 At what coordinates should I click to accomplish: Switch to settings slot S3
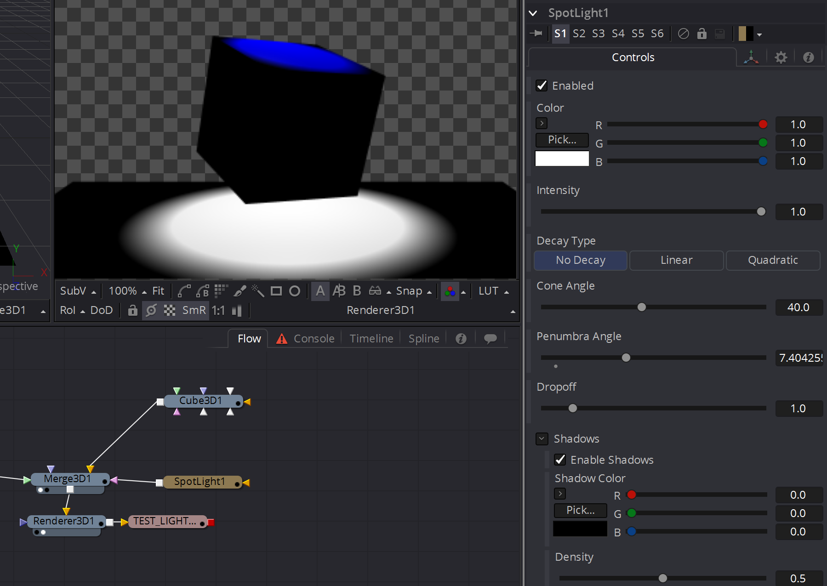(x=599, y=34)
